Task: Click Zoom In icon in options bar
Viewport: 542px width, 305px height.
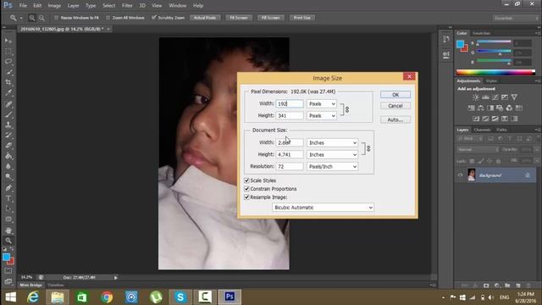Action: [x=32, y=18]
